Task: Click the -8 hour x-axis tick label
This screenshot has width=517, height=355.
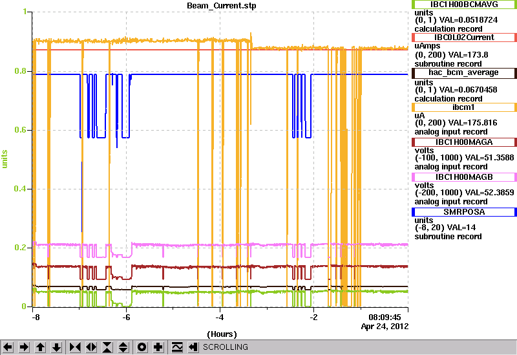Action: (x=36, y=317)
